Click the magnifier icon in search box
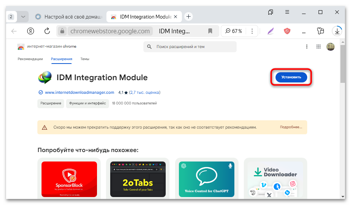Viewport: 351px width, 205px height. (x=149, y=47)
